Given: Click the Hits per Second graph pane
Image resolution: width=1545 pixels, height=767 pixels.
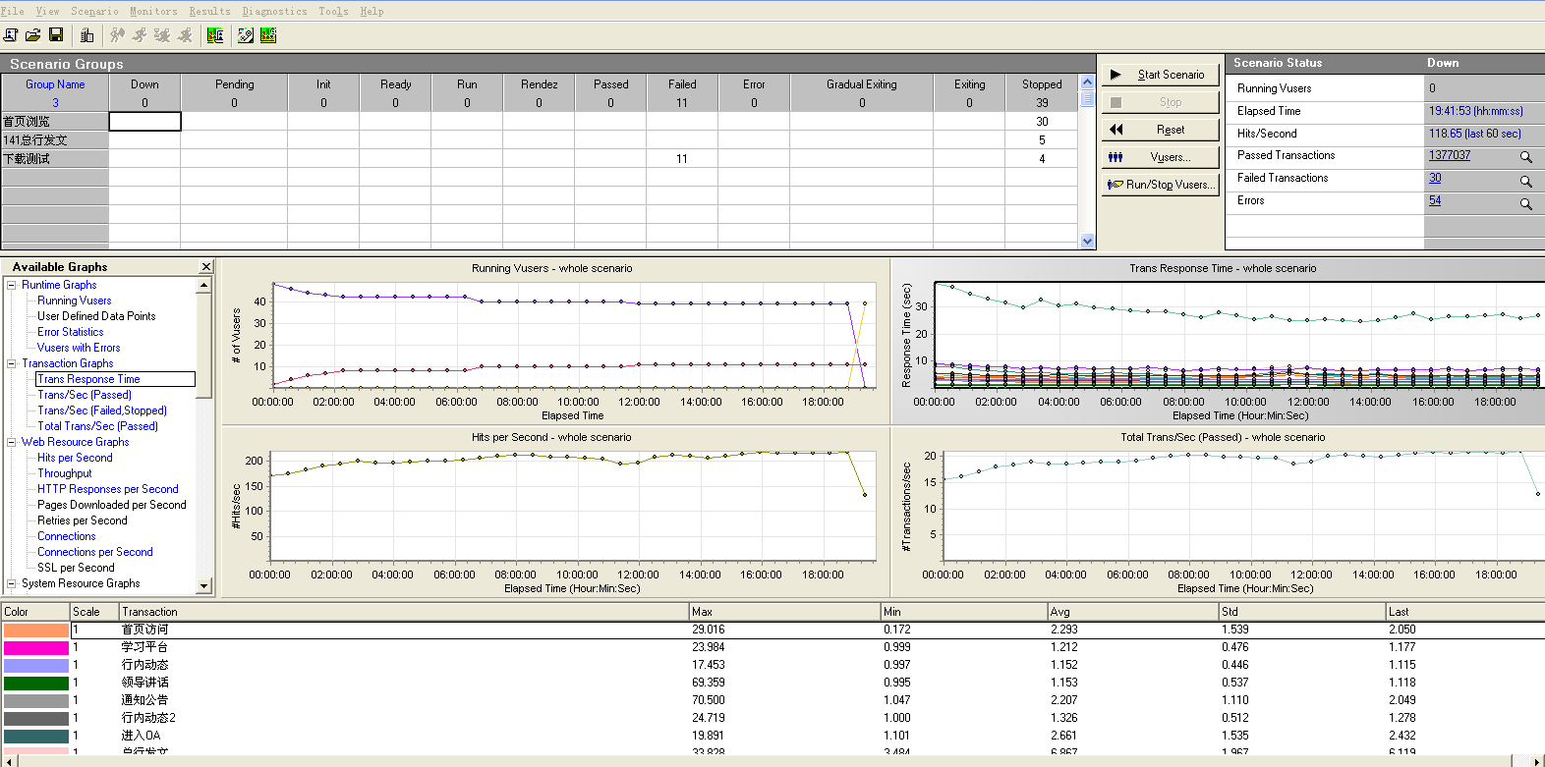Looking at the screenshot, I should tap(555, 512).
